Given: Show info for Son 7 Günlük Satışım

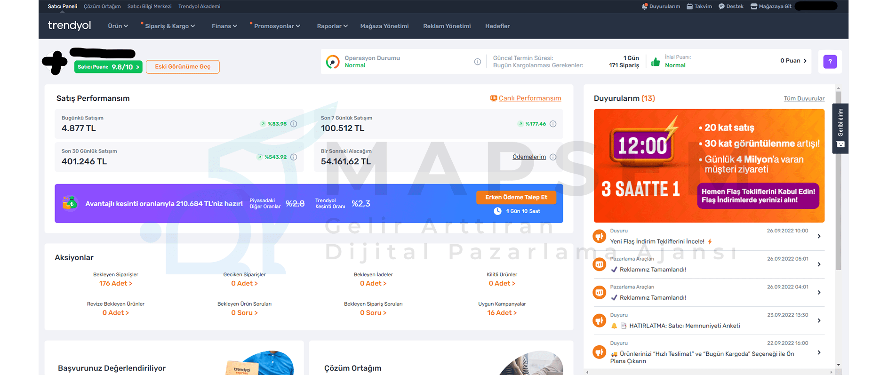Looking at the screenshot, I should pyautogui.click(x=553, y=124).
